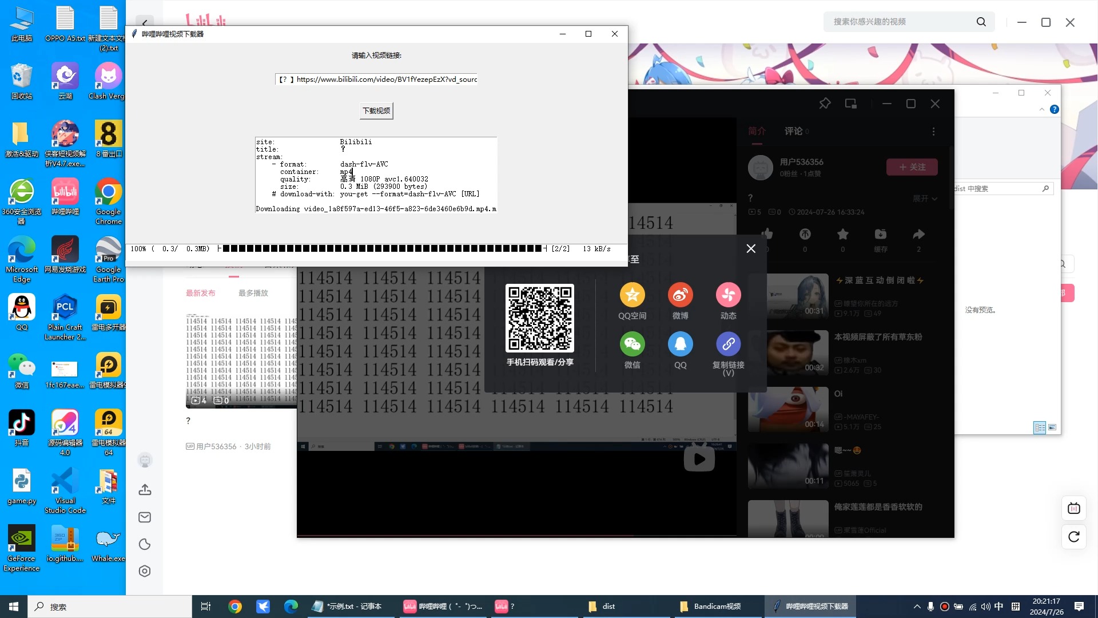Click the search magnifier icon in Bilibili
This screenshot has height=618, width=1098.
(981, 22)
